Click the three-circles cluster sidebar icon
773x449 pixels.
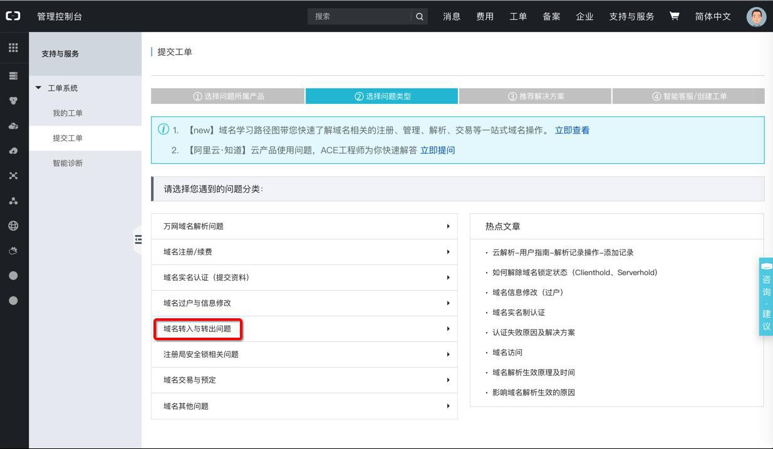[x=13, y=101]
